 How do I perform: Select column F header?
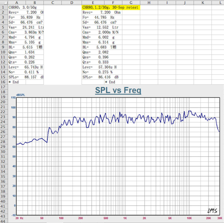pos(113,3)
